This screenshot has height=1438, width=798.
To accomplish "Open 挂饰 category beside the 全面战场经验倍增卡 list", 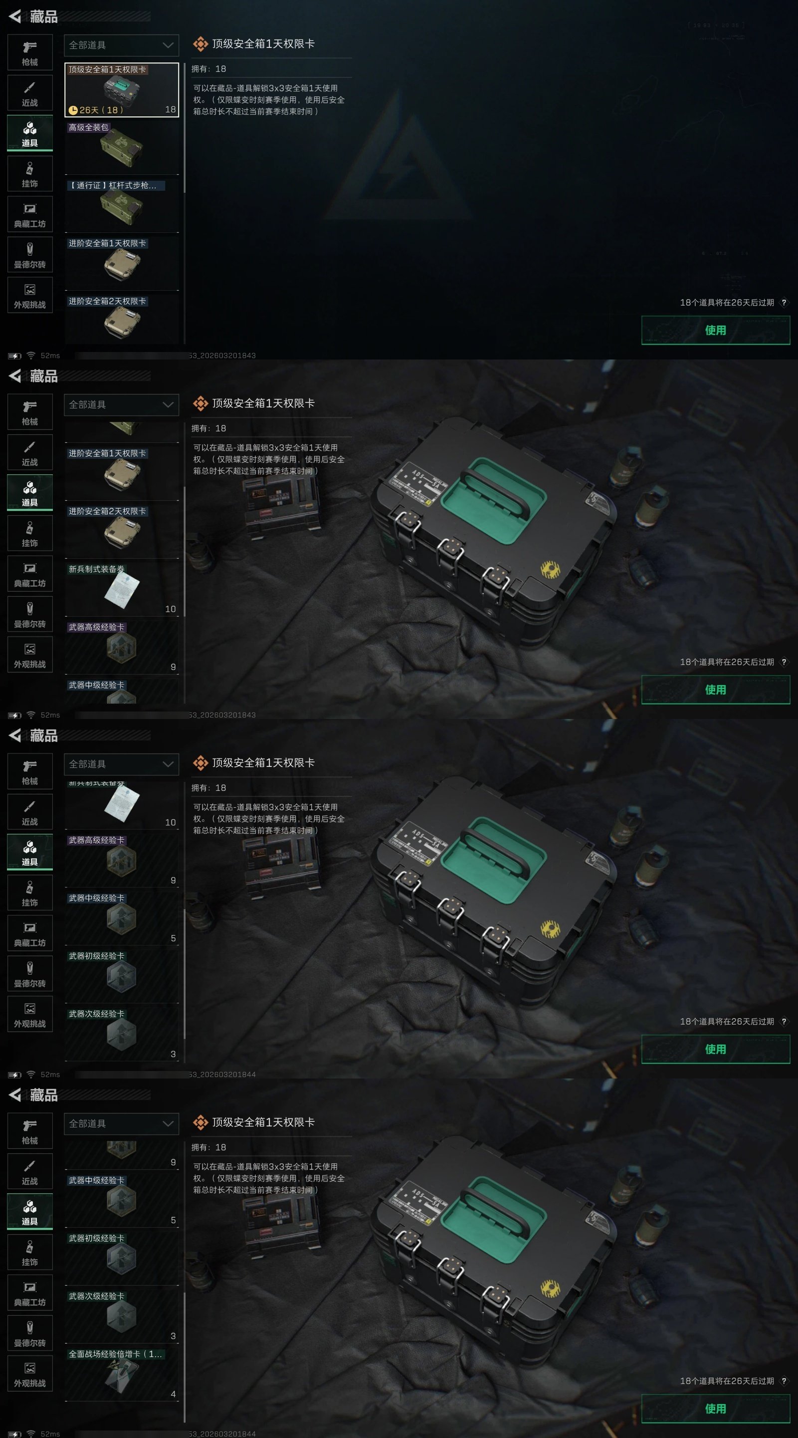I will click(x=30, y=1253).
